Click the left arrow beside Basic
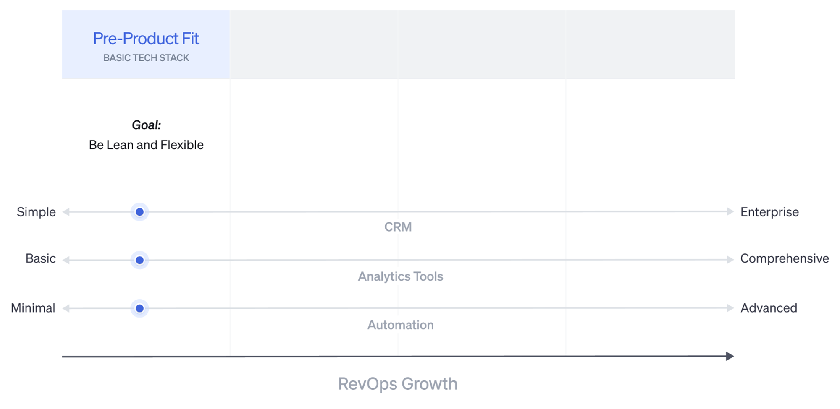The image size is (840, 409). pyautogui.click(x=66, y=260)
